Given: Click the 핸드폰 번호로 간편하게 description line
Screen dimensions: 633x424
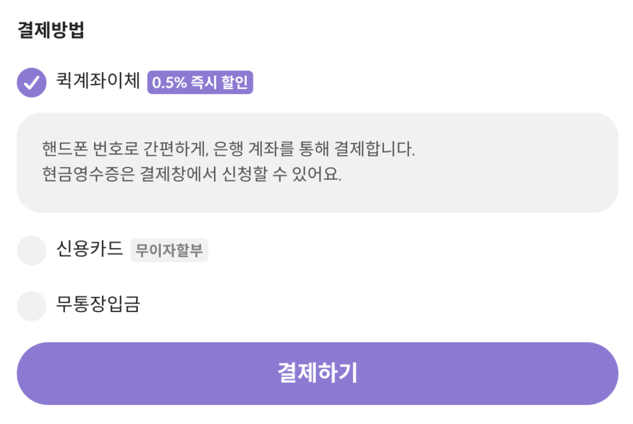Looking at the screenshot, I should coord(229,149).
